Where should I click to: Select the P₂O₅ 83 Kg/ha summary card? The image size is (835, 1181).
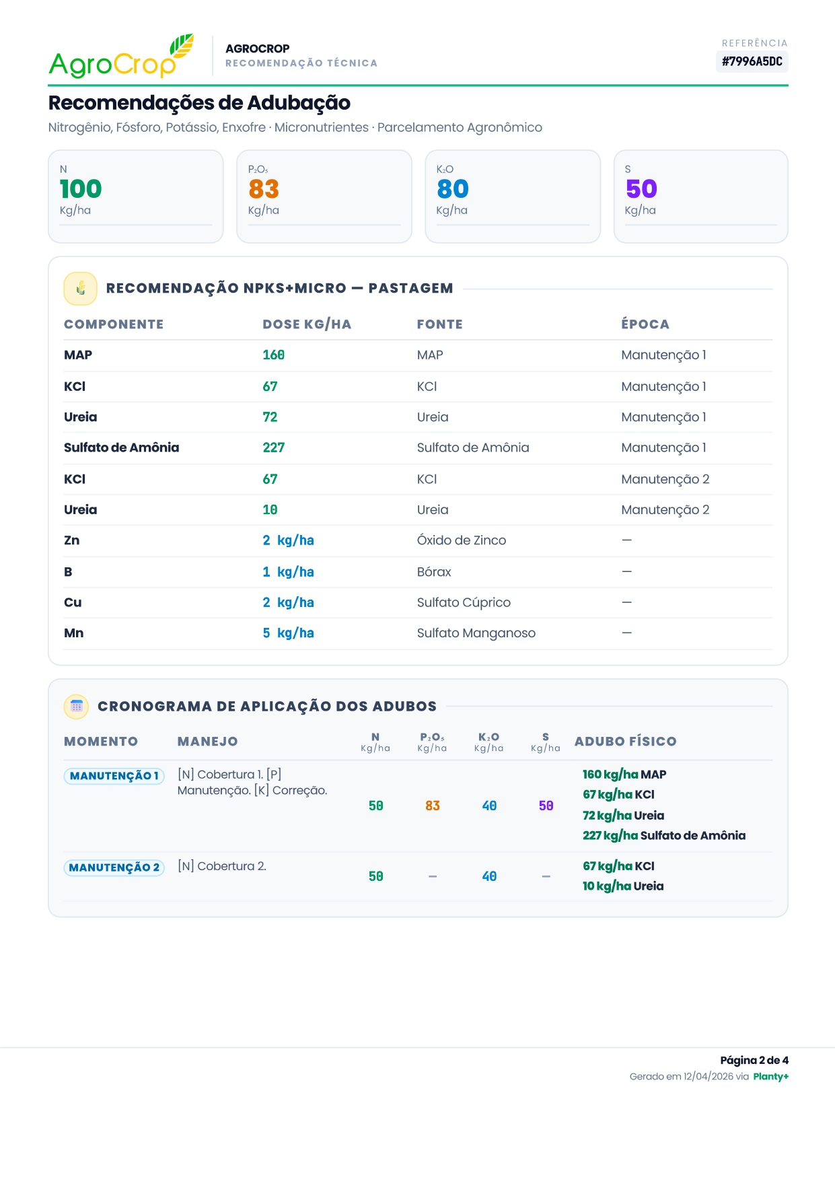point(324,196)
